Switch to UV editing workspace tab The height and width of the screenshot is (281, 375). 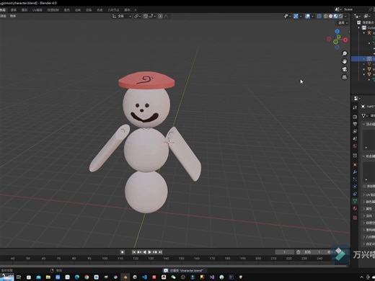pos(37,10)
